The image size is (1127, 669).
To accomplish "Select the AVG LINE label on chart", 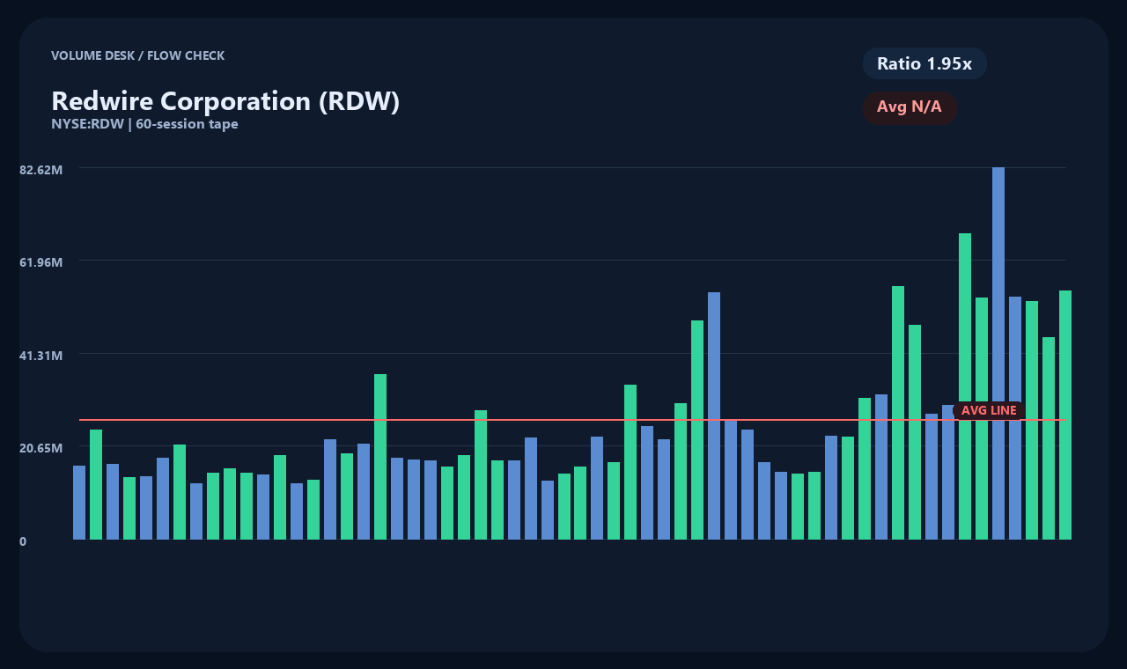I will 989,410.
